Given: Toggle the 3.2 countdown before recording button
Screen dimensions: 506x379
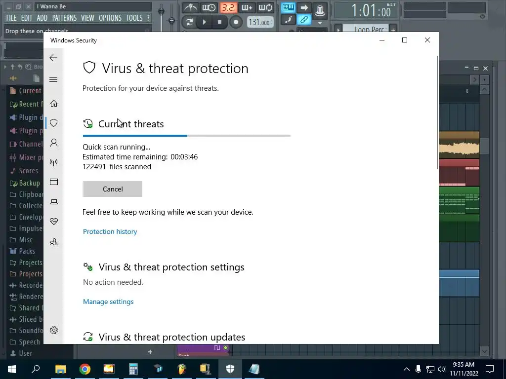Looking at the screenshot, I should [228, 7].
